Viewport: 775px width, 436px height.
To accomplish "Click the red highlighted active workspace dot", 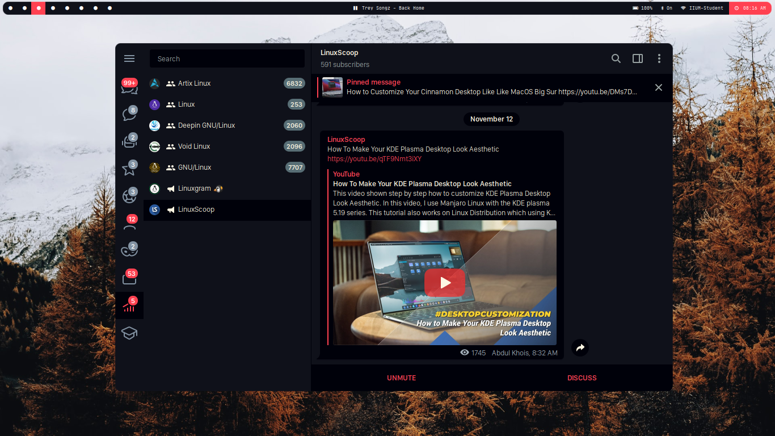I will click(39, 8).
